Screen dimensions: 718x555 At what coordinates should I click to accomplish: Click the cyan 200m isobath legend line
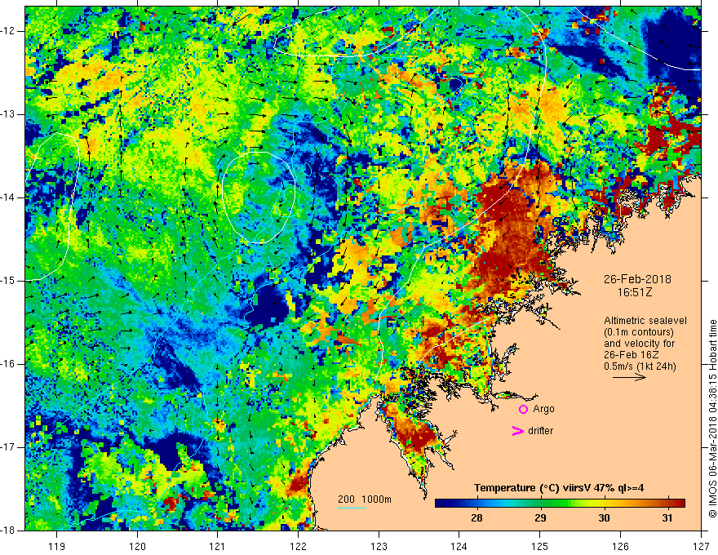point(351,508)
